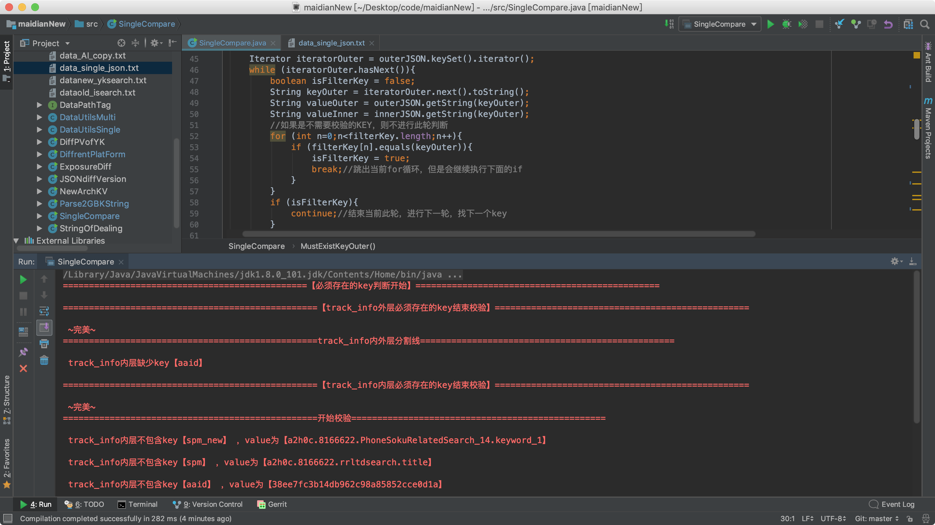Clear console output with the trash icon
Screen dimensions: 935x525
pyautogui.click(x=44, y=360)
